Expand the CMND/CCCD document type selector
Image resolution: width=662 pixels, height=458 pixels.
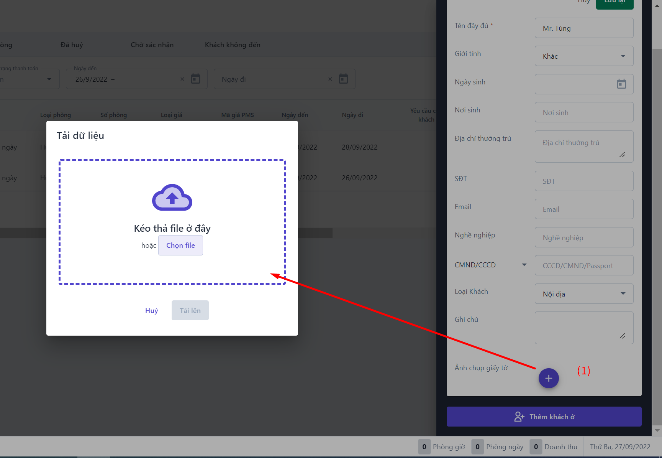pyautogui.click(x=524, y=265)
